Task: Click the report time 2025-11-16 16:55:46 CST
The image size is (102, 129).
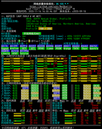Action: (x=43, y=11)
